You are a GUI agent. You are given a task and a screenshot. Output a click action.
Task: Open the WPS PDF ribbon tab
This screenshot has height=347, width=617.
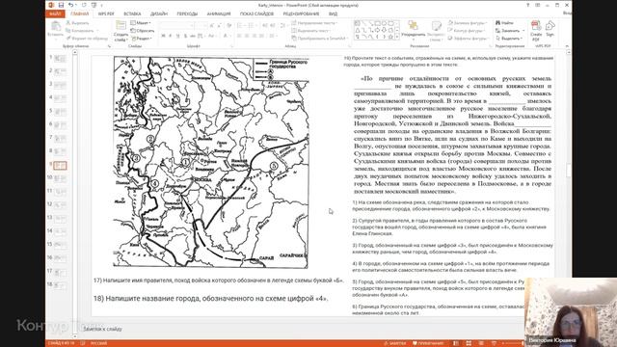click(106, 13)
